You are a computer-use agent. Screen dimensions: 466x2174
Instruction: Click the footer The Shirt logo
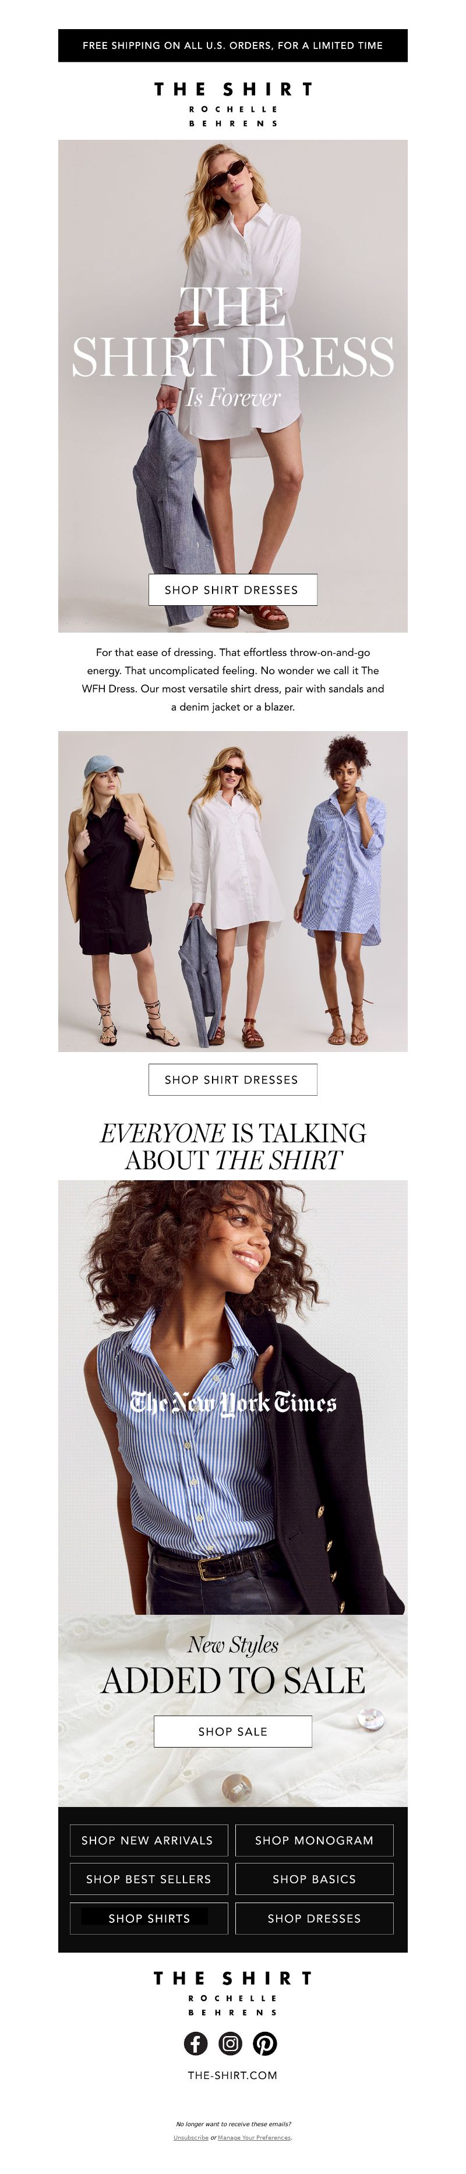pos(233,1993)
